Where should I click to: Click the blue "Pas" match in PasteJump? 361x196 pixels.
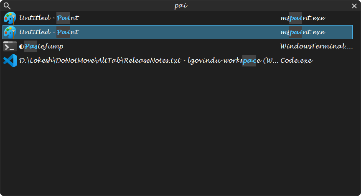point(31,46)
